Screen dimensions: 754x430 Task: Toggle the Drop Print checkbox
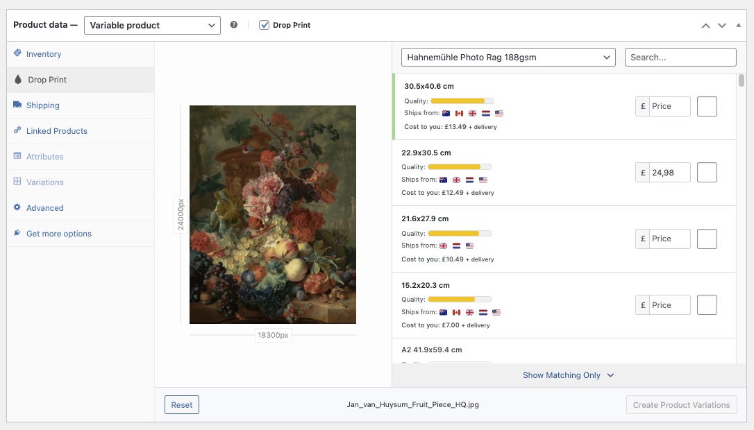click(264, 25)
